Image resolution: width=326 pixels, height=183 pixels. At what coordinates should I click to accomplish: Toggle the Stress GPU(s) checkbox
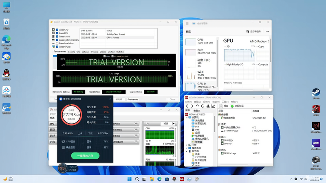pyautogui.click(x=57, y=47)
